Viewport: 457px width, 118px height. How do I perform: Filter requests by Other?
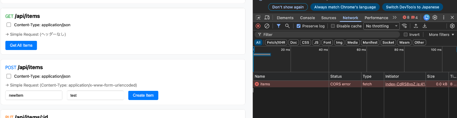(419, 42)
